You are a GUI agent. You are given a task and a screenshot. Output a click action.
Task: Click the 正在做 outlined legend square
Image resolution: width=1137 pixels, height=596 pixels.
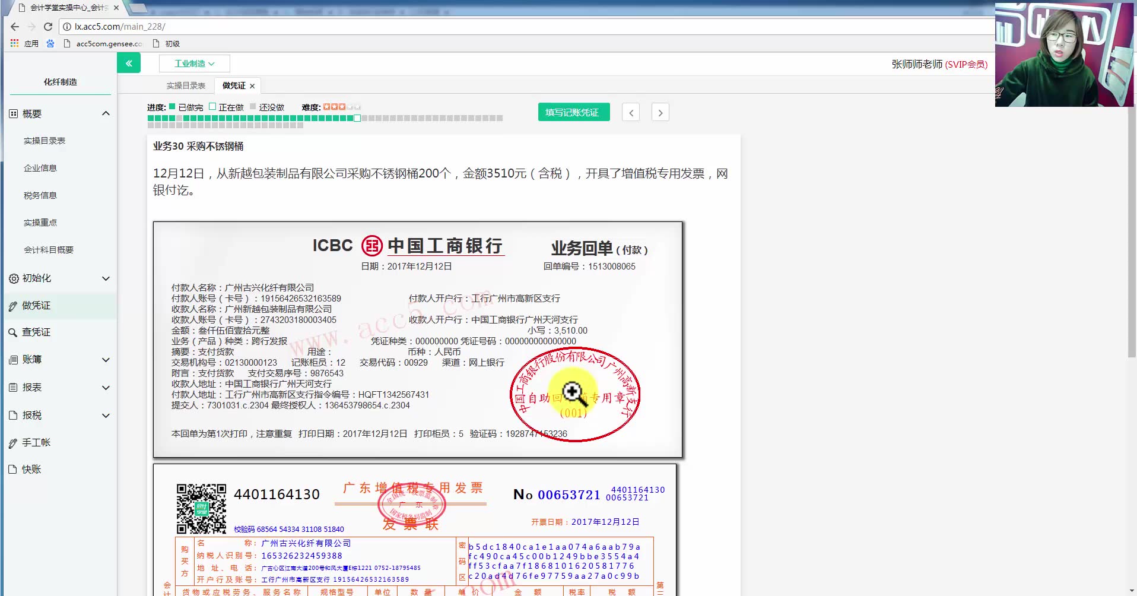coord(212,107)
